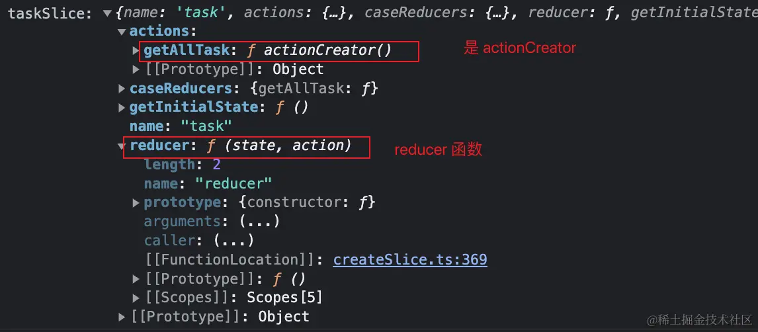Screen dimensions: 758x332
Task: Expand the [[Prototype]]: f () entry
Action: (x=136, y=279)
